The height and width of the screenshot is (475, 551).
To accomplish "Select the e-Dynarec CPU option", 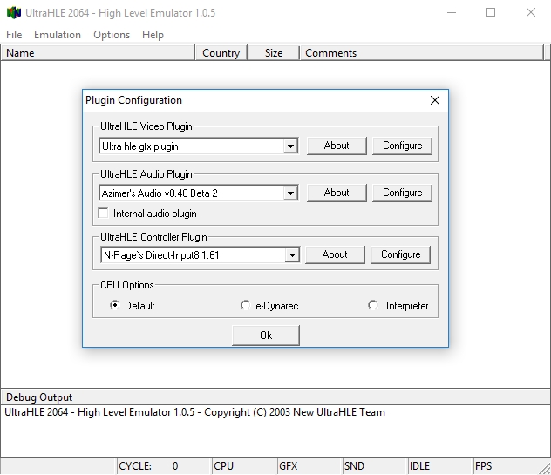I will (245, 305).
